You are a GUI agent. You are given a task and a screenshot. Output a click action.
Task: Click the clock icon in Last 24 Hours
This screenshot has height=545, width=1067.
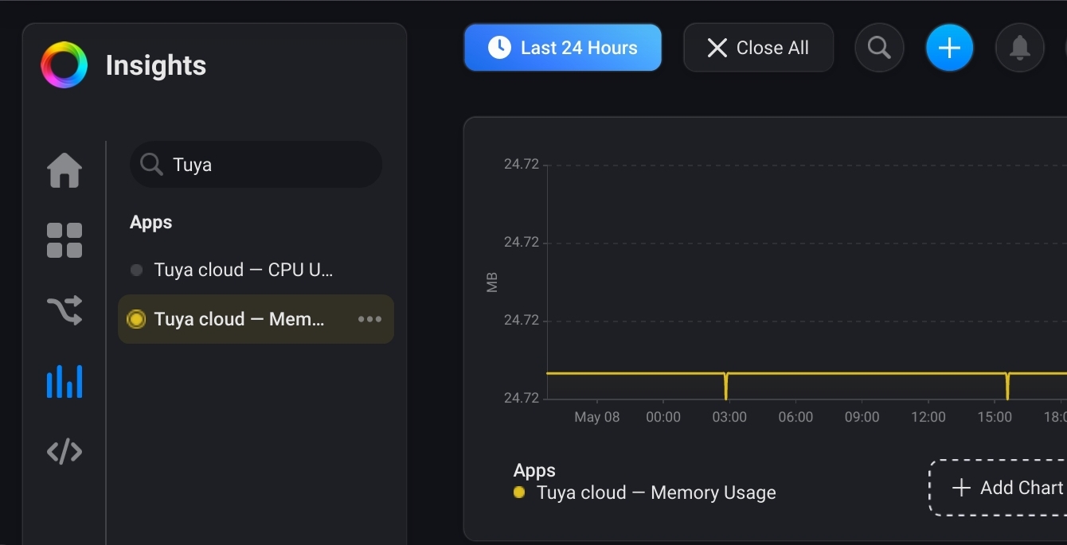(x=499, y=48)
